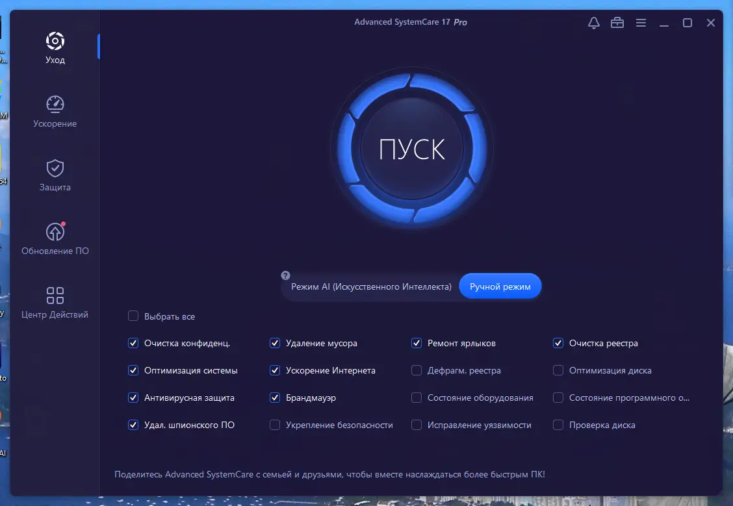
Task: Uncheck the Очистка реестра option
Action: (x=558, y=343)
